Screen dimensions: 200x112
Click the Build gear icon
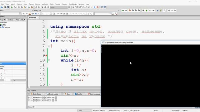36,7
